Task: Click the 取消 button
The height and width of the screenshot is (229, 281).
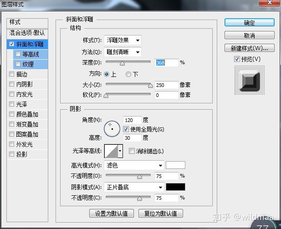Action: (249, 36)
